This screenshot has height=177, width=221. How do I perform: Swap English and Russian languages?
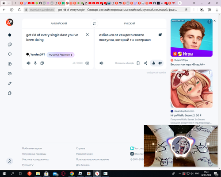coord(94,23)
